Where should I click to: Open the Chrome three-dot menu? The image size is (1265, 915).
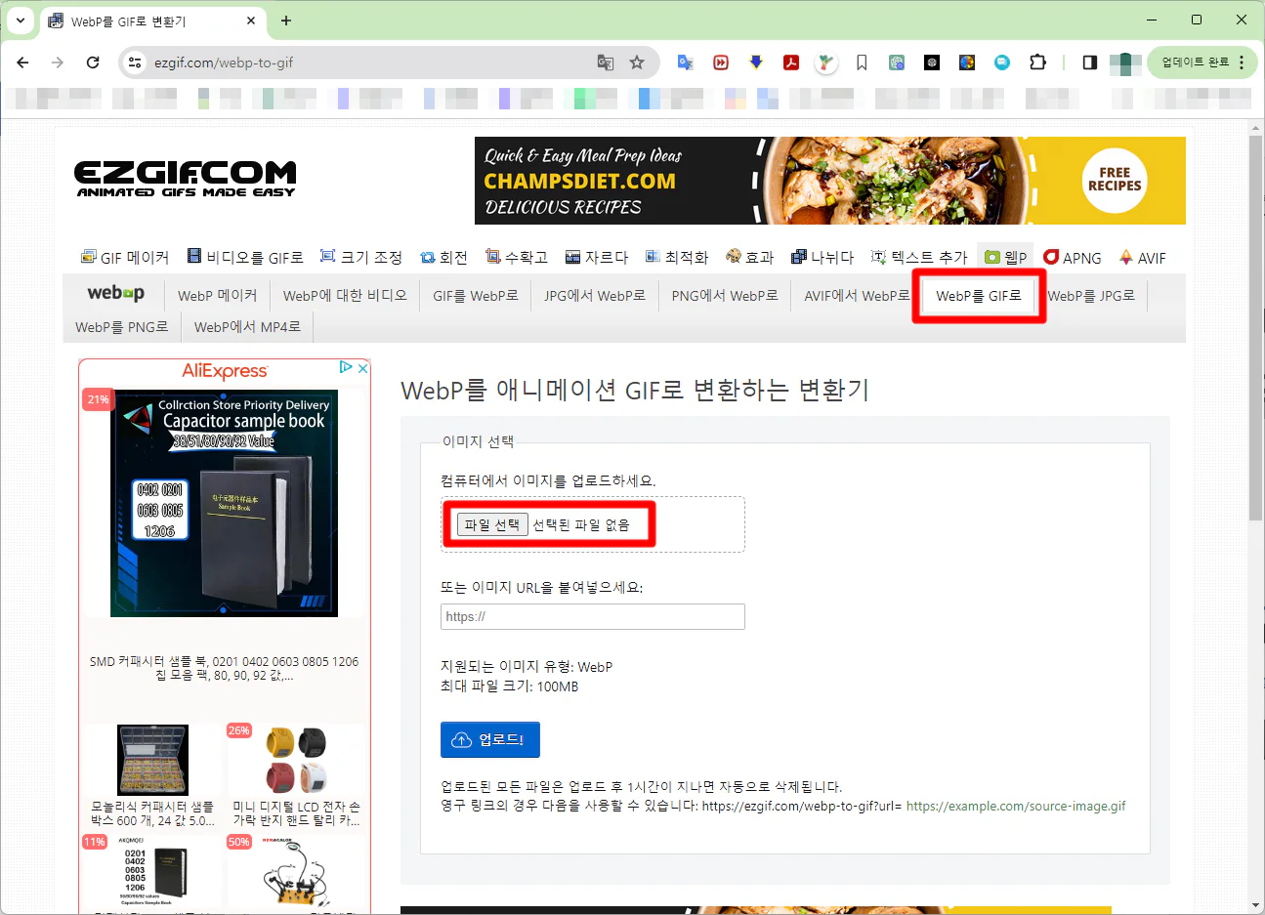1242,62
